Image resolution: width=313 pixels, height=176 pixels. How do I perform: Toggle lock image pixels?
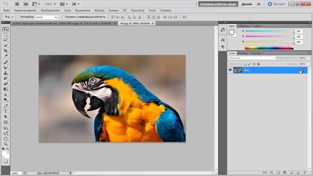coord(249,64)
